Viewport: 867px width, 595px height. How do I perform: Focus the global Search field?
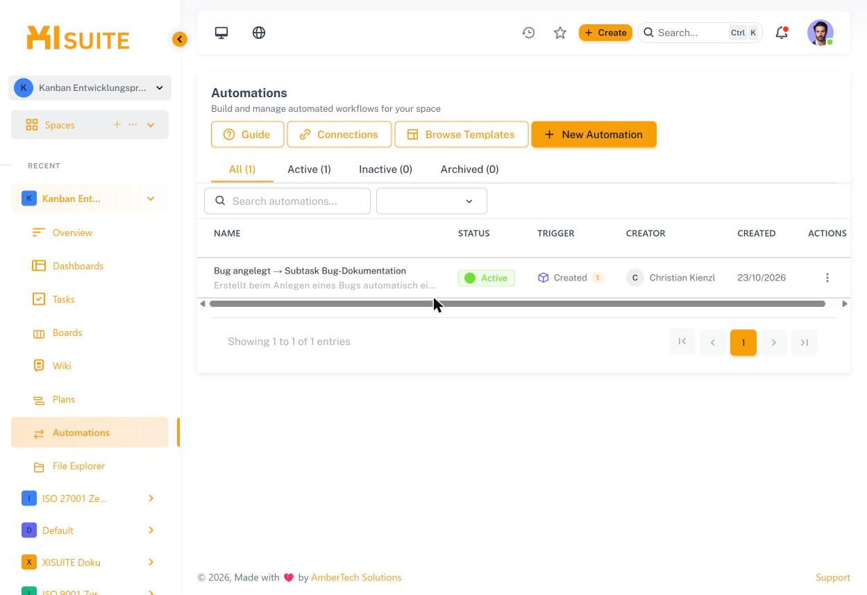700,33
